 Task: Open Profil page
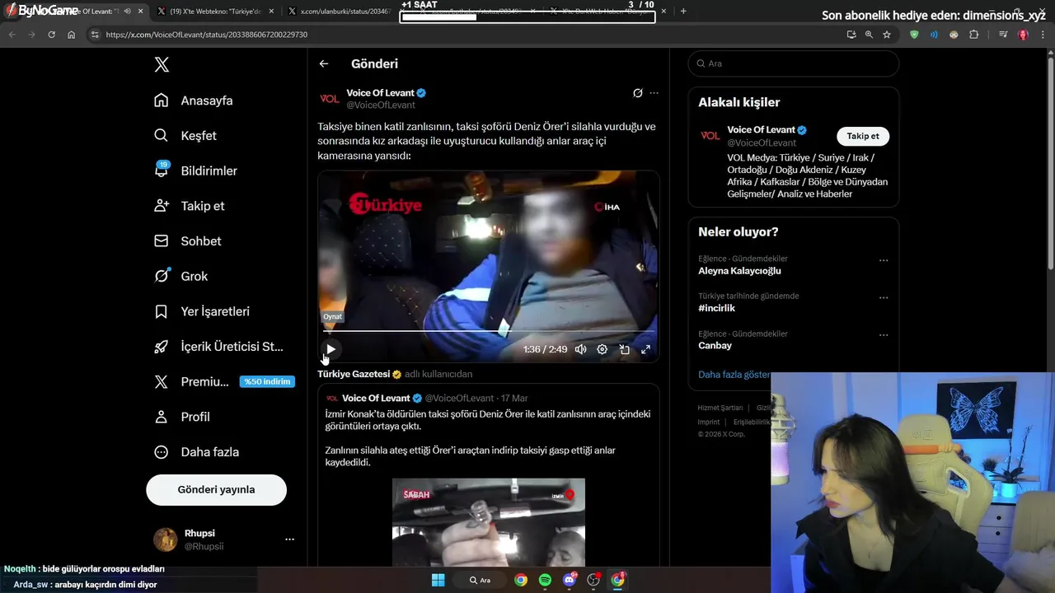[x=182, y=417]
